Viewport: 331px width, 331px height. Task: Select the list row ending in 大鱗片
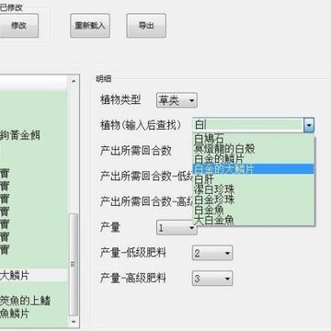point(34,276)
